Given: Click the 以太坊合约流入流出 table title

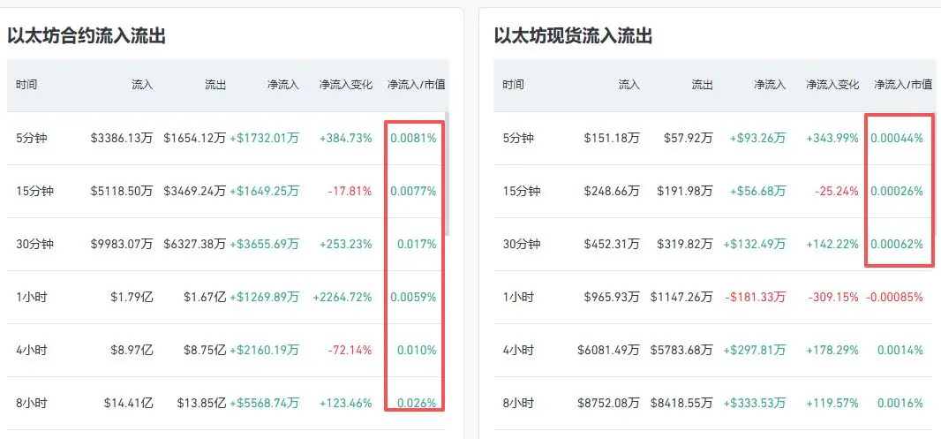Looking at the screenshot, I should 87,36.
